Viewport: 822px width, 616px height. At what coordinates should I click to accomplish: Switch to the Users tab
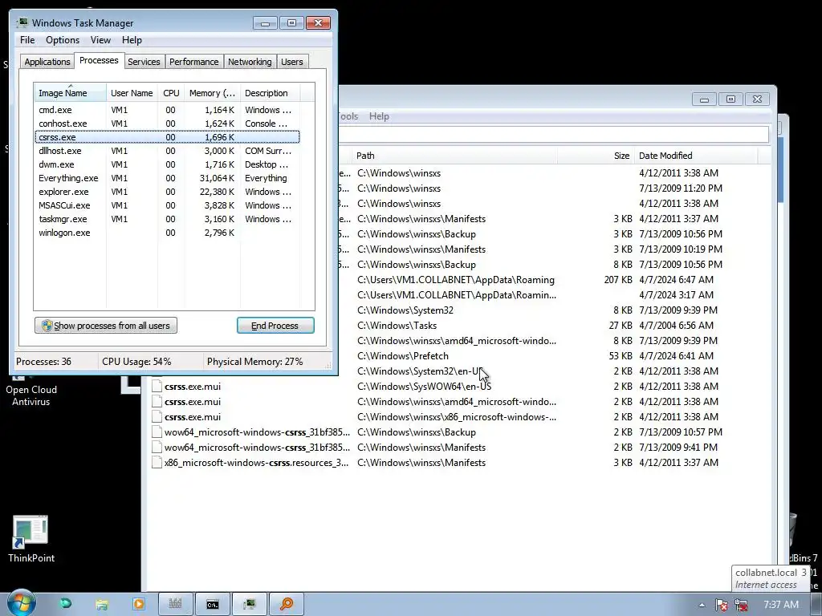[292, 62]
